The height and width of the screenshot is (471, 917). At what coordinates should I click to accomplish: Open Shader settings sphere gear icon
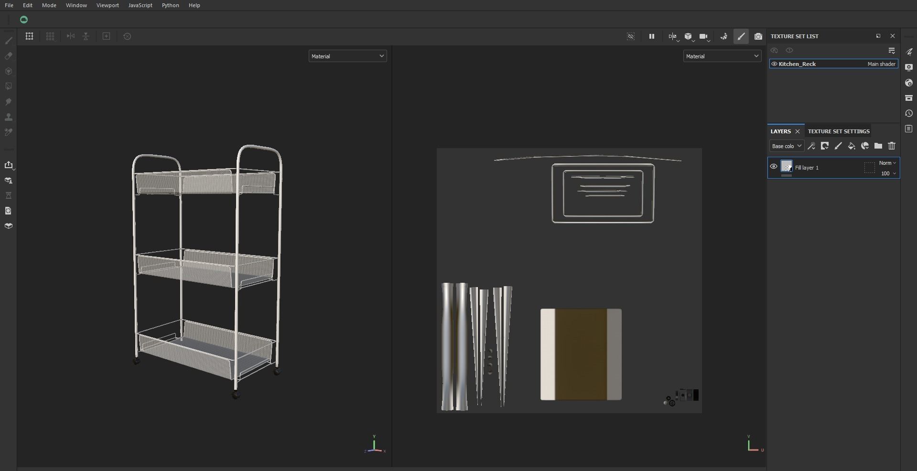[909, 83]
